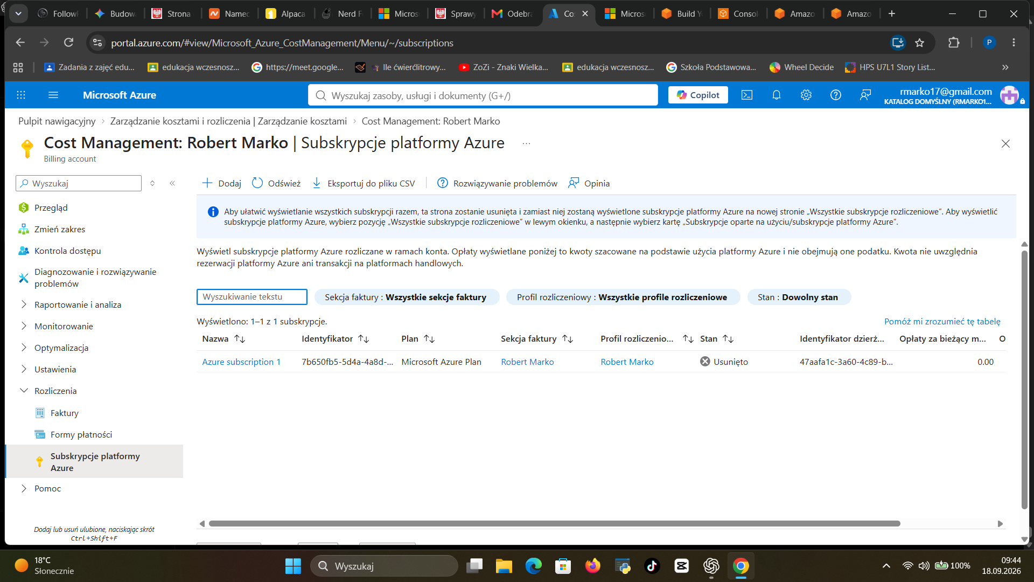1034x582 pixels.
Task: Open Rozwiązywanie problemów troubleshooting
Action: point(497,183)
